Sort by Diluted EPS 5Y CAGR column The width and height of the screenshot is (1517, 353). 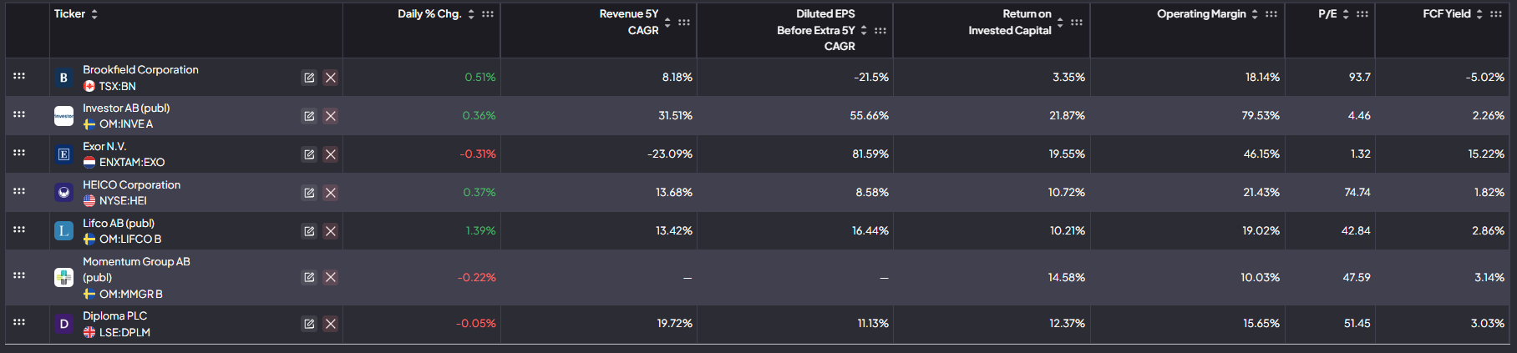click(864, 30)
